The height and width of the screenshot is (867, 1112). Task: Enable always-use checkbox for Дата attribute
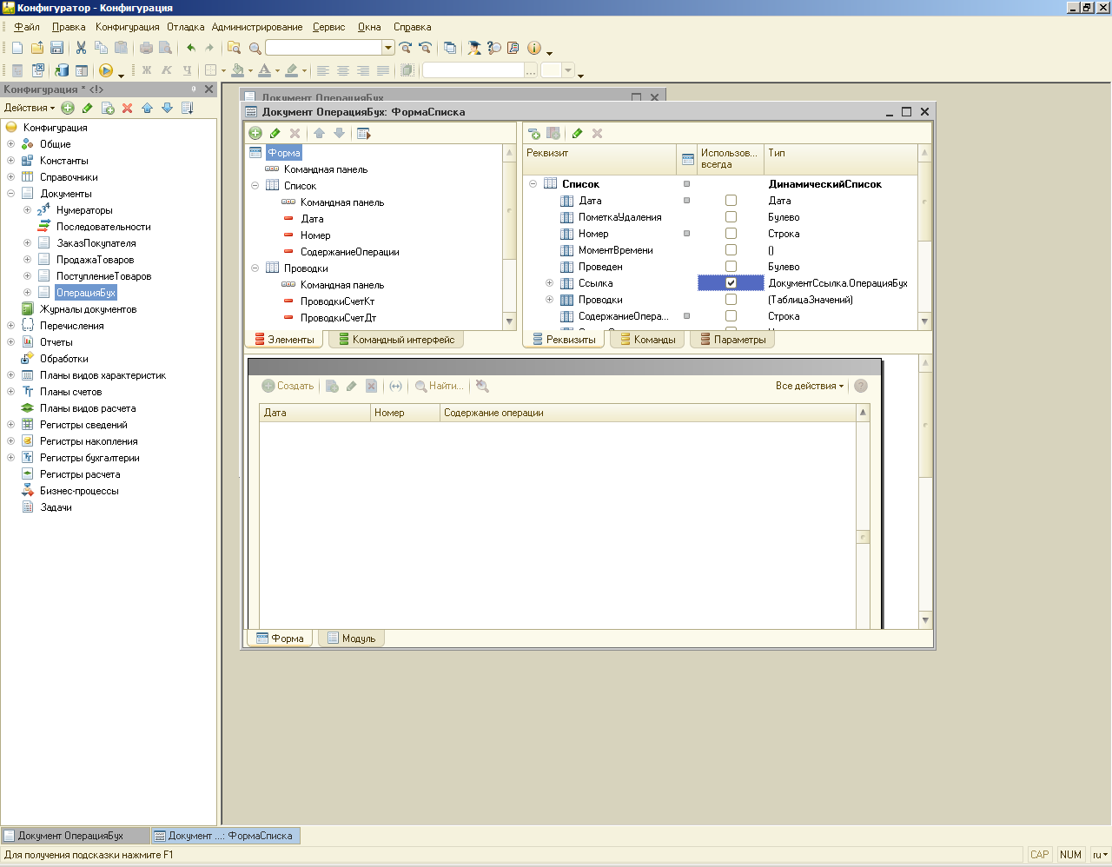click(731, 201)
